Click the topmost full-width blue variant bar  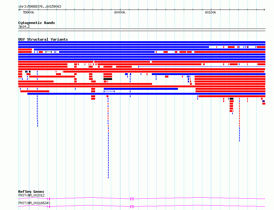[x=142, y=42]
